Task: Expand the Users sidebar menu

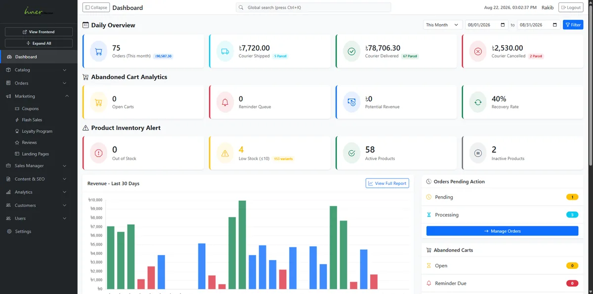Action: (x=39, y=218)
